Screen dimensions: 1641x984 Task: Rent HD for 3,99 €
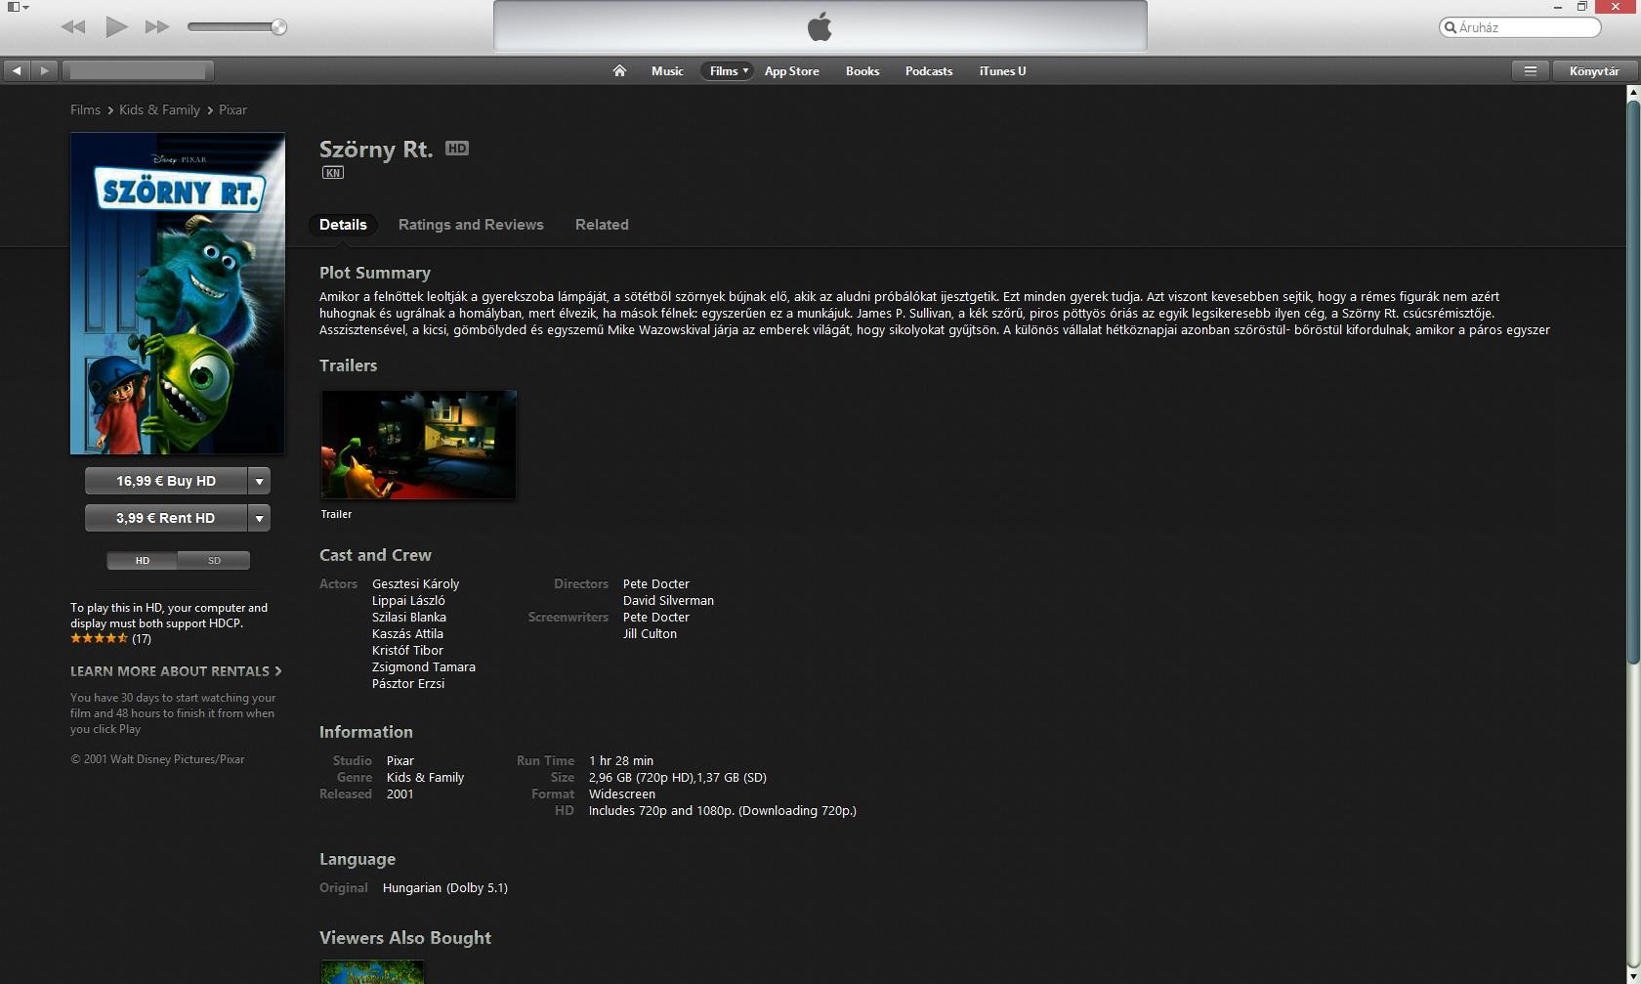166,518
